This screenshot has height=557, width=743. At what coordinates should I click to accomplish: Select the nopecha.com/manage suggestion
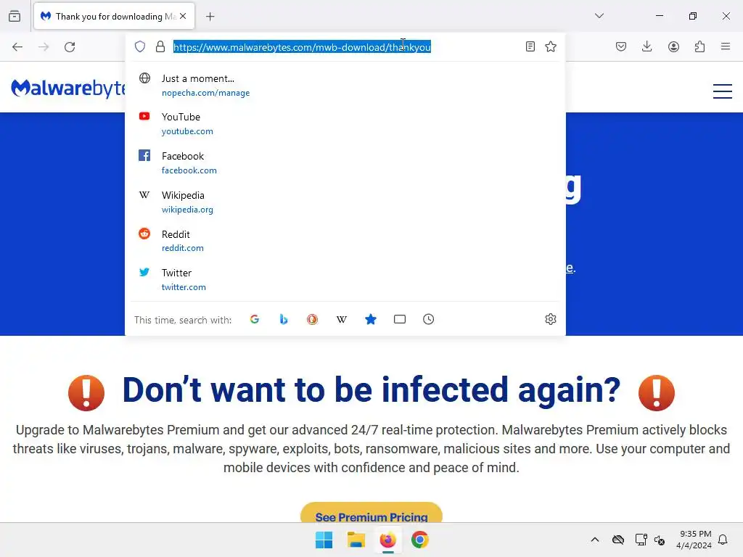(345, 86)
